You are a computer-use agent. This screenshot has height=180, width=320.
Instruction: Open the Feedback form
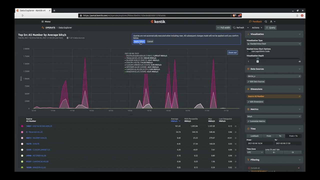click(x=255, y=21)
